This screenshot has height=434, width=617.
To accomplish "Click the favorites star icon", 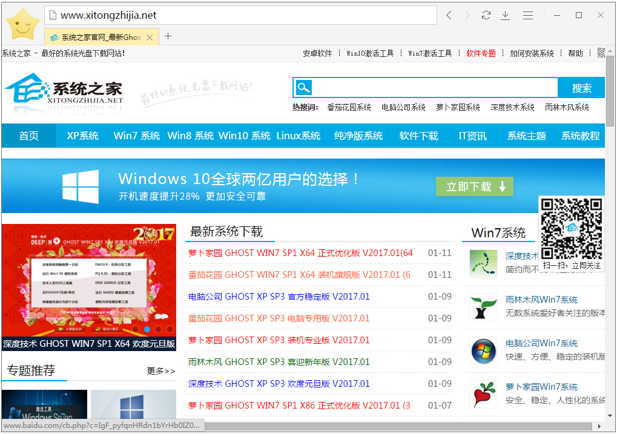I will pyautogui.click(x=22, y=24).
